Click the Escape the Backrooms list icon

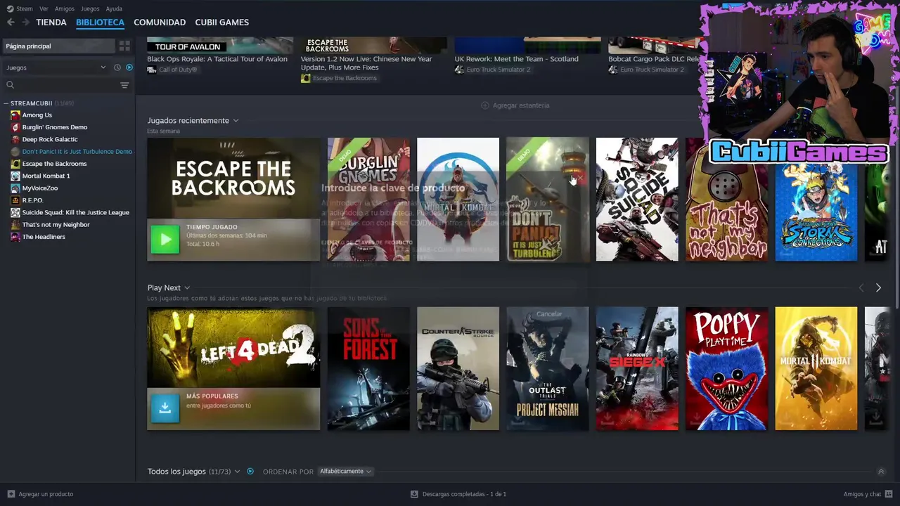15,164
